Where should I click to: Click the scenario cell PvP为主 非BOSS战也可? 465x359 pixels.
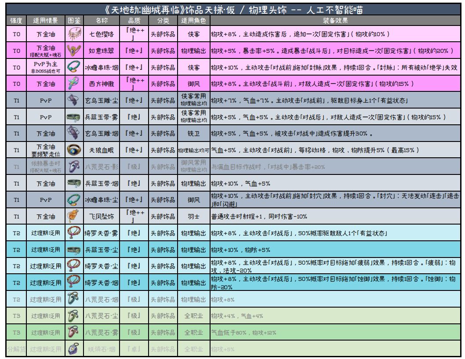pyautogui.click(x=46, y=67)
